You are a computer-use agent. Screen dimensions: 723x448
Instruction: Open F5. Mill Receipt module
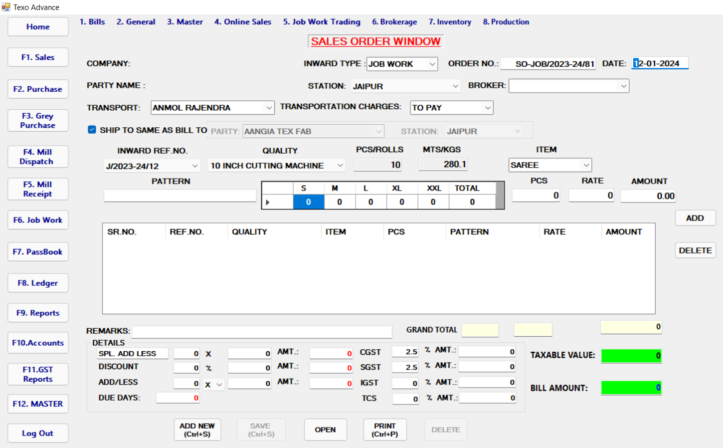point(38,189)
